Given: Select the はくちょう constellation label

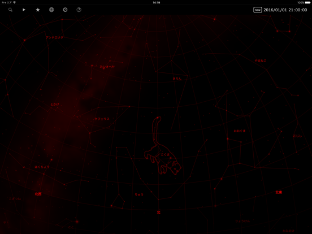Looking at the screenshot, I should point(42,167).
